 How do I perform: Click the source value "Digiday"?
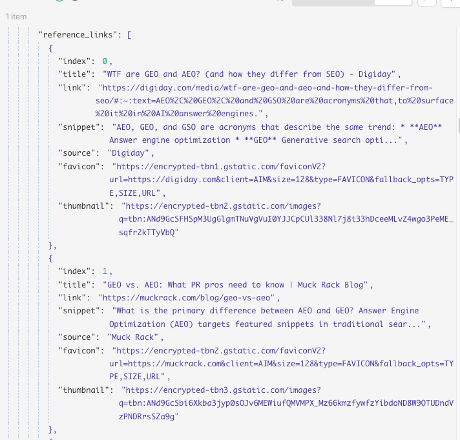[128, 153]
